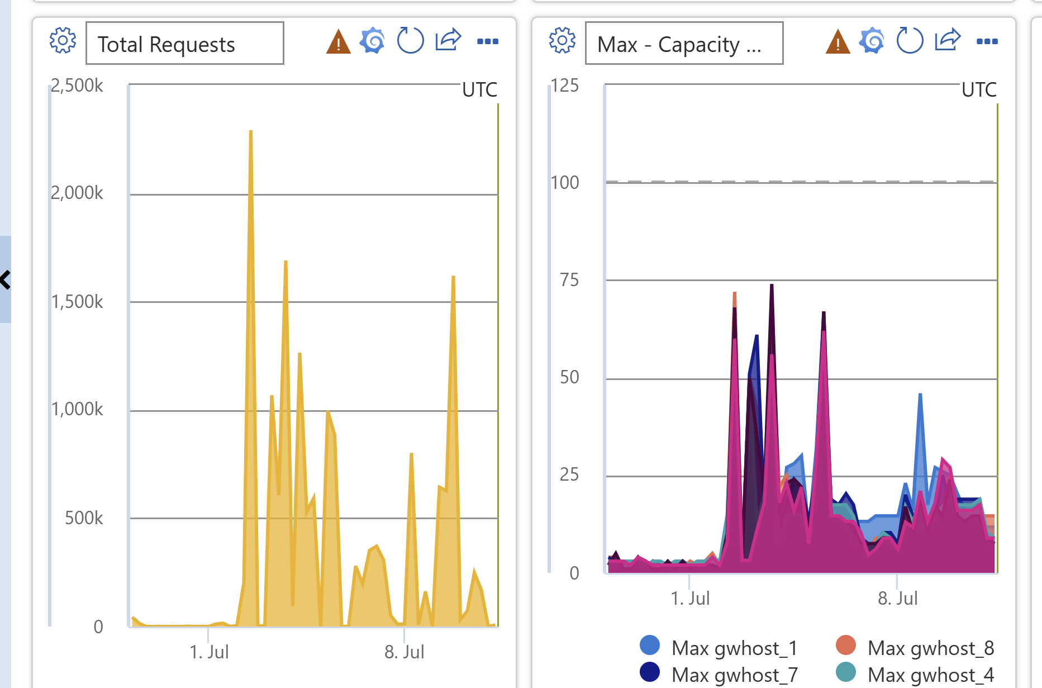Click the 1,500k y-axis label

point(77,302)
